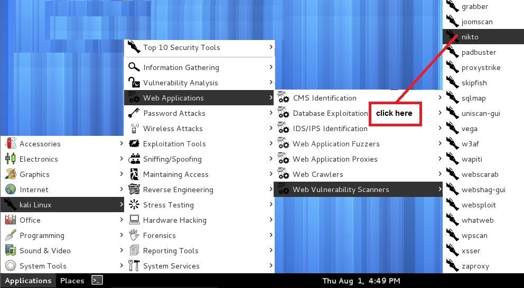
Task: Launch wpscan from the scanner list
Action: tap(483, 235)
